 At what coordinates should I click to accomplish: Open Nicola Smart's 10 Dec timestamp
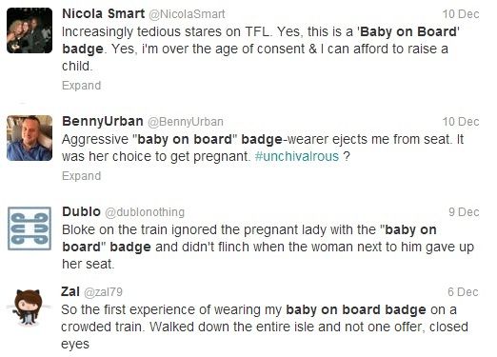[x=461, y=14]
